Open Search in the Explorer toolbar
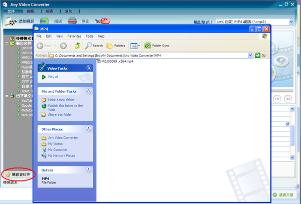This screenshot has width=301, height=204. point(94,46)
